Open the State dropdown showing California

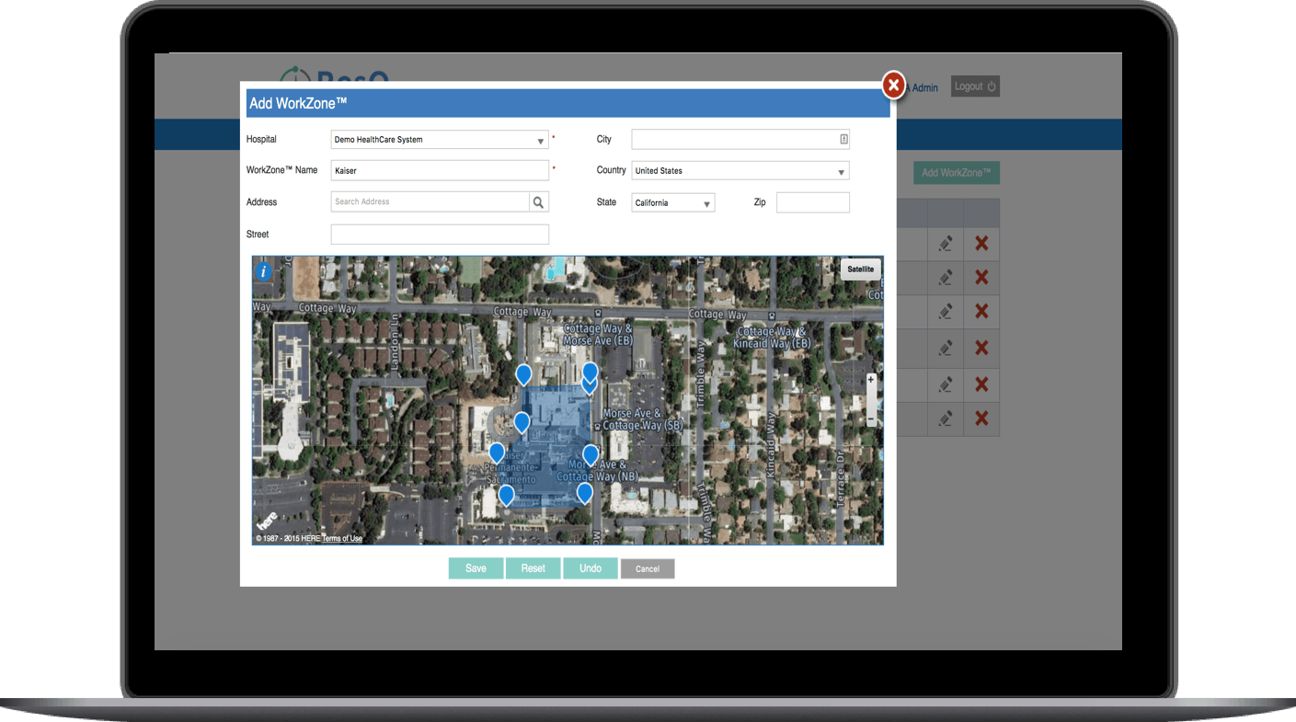coord(673,203)
